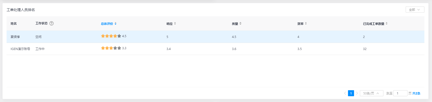Click the 总体评价 column header
The width and height of the screenshot is (432, 102).
[107, 24]
